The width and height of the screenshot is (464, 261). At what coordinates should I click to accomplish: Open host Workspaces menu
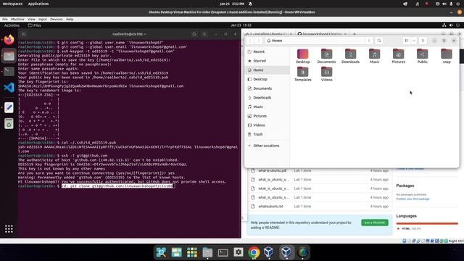12,4
